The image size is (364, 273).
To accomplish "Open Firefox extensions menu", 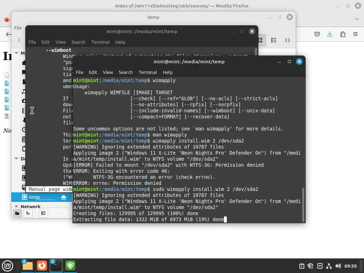I will coord(343,34).
